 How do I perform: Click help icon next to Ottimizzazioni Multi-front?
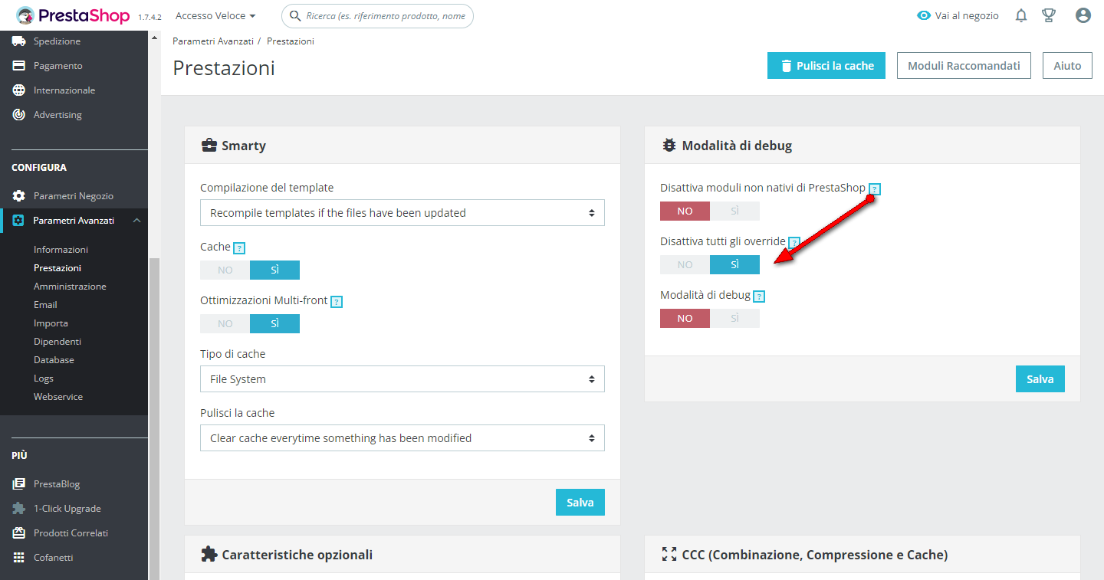336,302
